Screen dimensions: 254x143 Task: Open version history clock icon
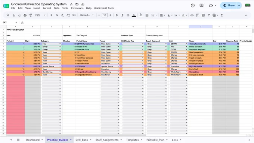tap(193, 5)
